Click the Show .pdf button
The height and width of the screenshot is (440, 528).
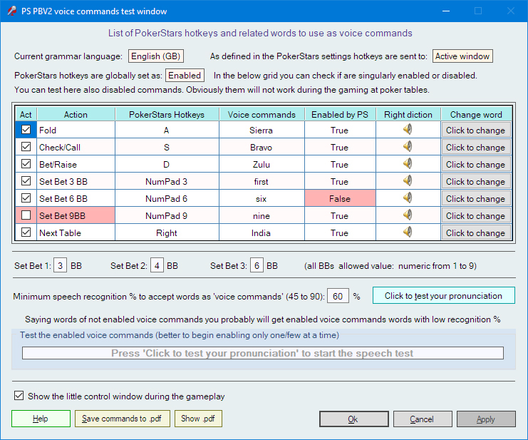point(198,419)
